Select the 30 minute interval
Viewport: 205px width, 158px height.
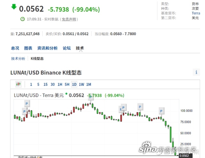point(52,84)
